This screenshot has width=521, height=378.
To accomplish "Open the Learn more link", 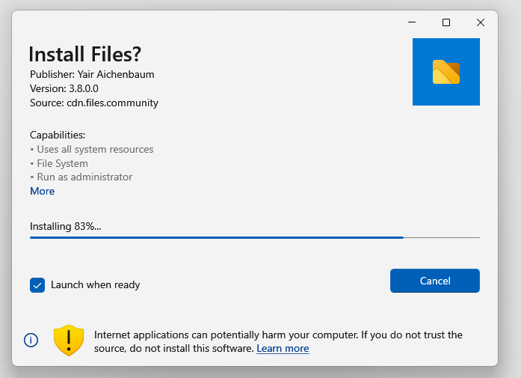I will (283, 349).
